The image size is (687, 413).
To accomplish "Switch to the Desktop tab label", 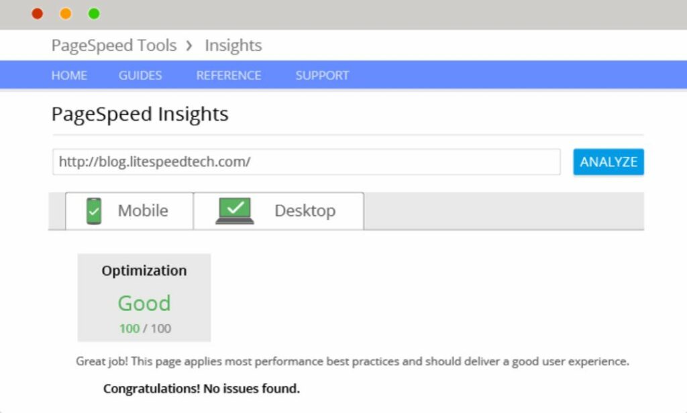I will (x=305, y=211).
